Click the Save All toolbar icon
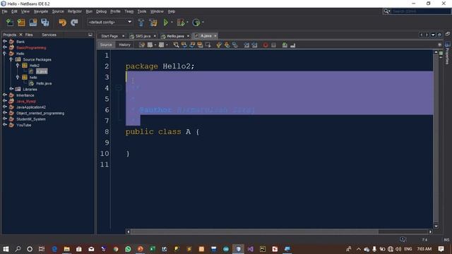 click(45, 23)
